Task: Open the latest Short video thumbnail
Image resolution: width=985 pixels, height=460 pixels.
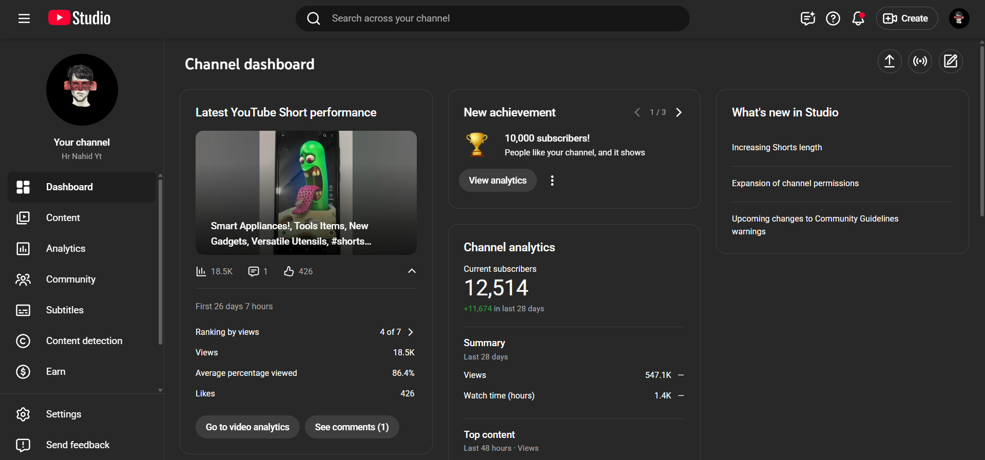Action: click(306, 192)
